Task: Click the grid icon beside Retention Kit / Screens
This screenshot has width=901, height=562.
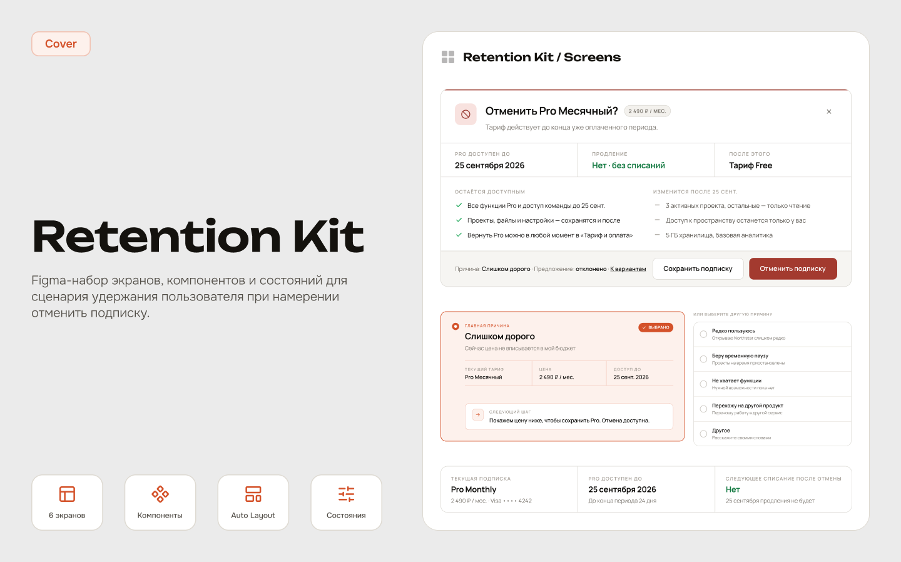Action: pos(448,57)
